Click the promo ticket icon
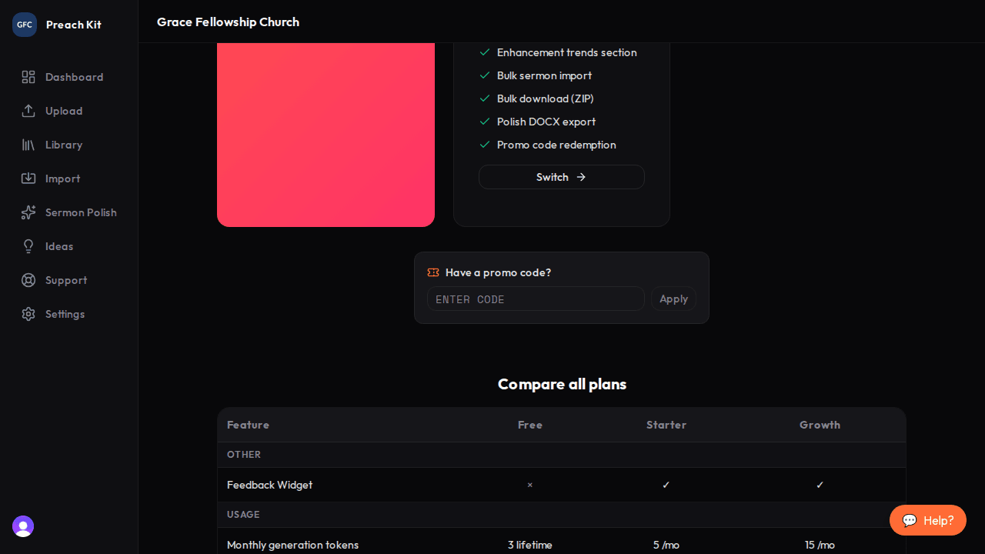 click(x=433, y=272)
